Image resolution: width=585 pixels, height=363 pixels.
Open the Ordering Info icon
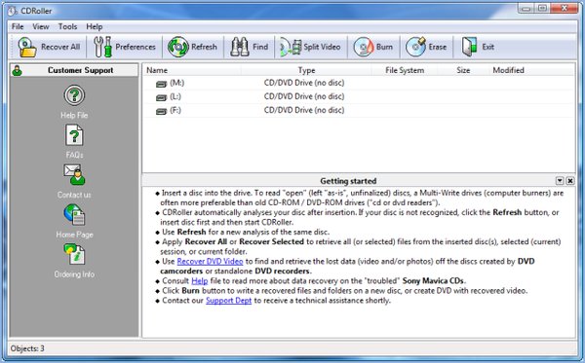pos(74,254)
